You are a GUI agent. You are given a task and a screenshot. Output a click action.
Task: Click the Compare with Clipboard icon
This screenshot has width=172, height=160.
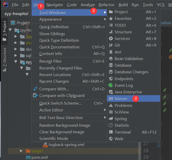click(x=35, y=95)
